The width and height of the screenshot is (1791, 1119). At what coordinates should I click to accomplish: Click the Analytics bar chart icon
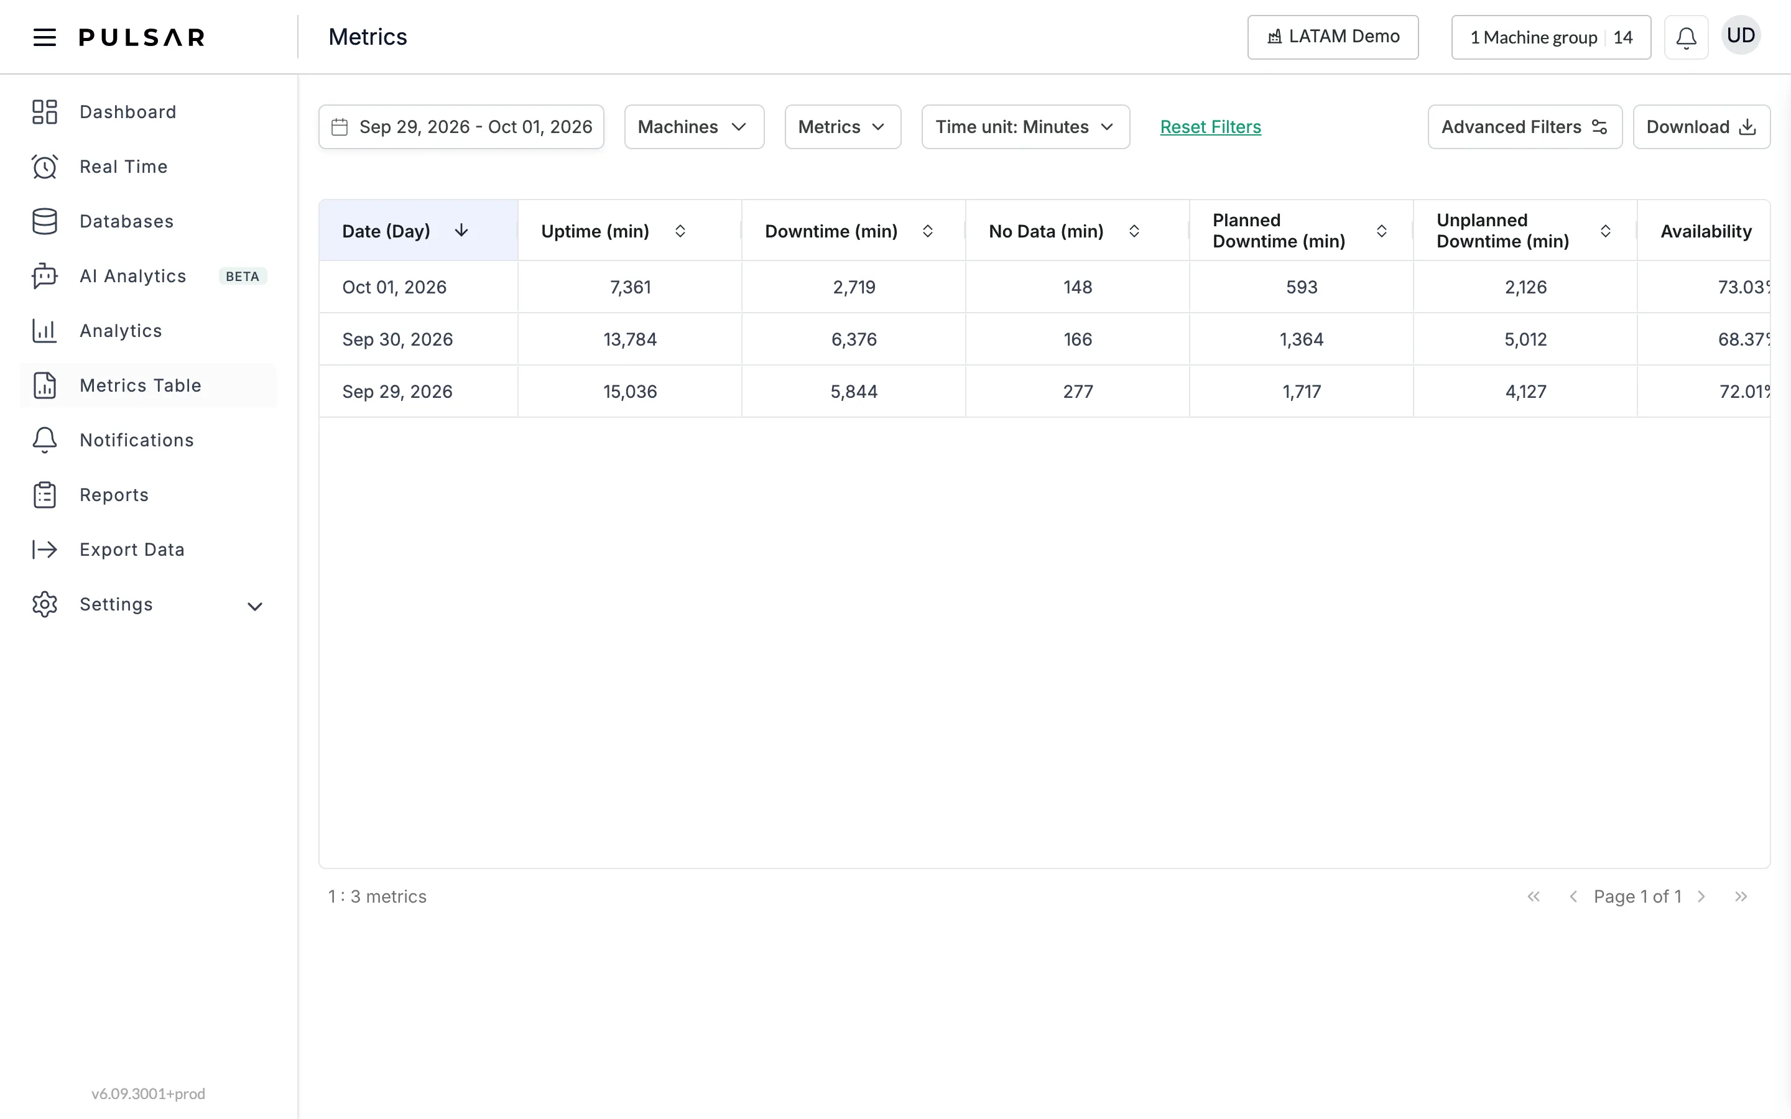point(44,331)
